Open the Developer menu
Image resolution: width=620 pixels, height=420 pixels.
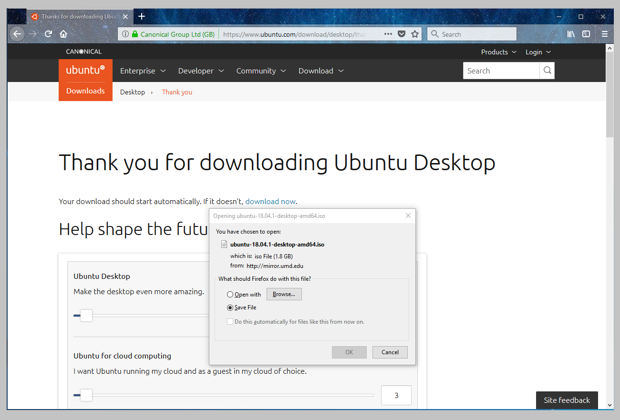click(201, 71)
